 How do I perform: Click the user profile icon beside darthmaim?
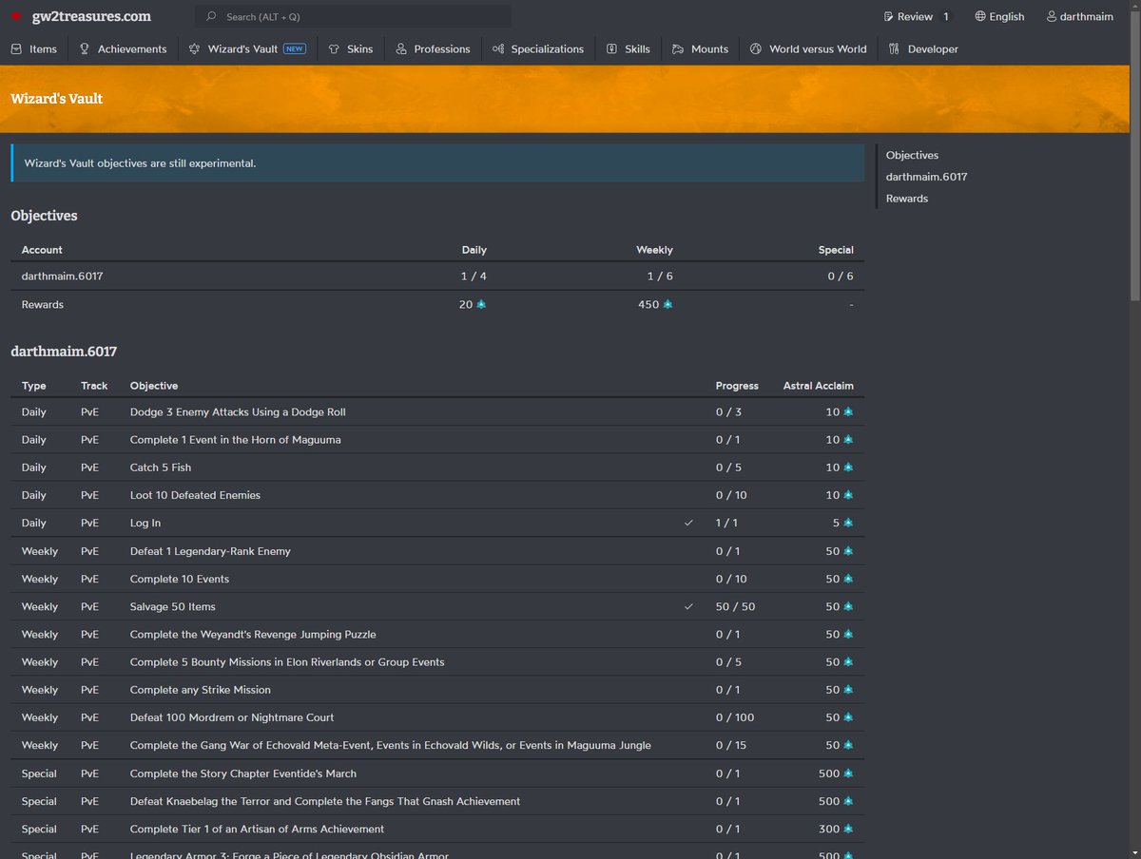coord(1052,16)
